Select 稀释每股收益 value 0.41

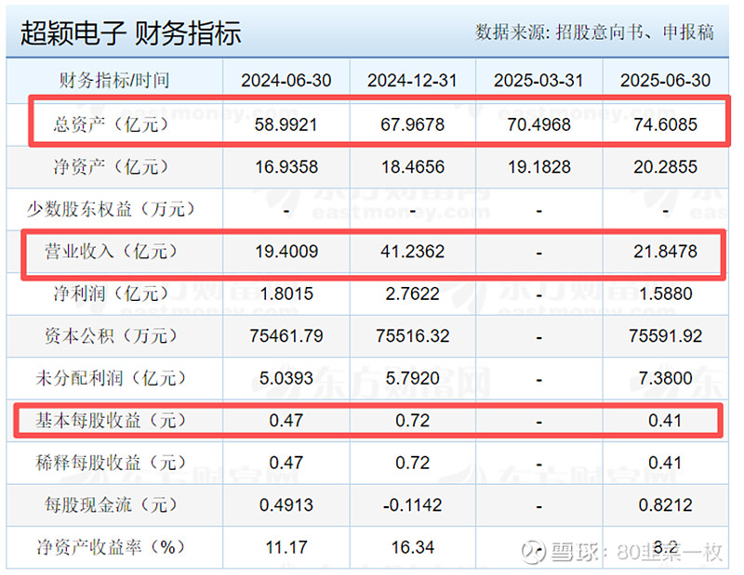(x=665, y=463)
